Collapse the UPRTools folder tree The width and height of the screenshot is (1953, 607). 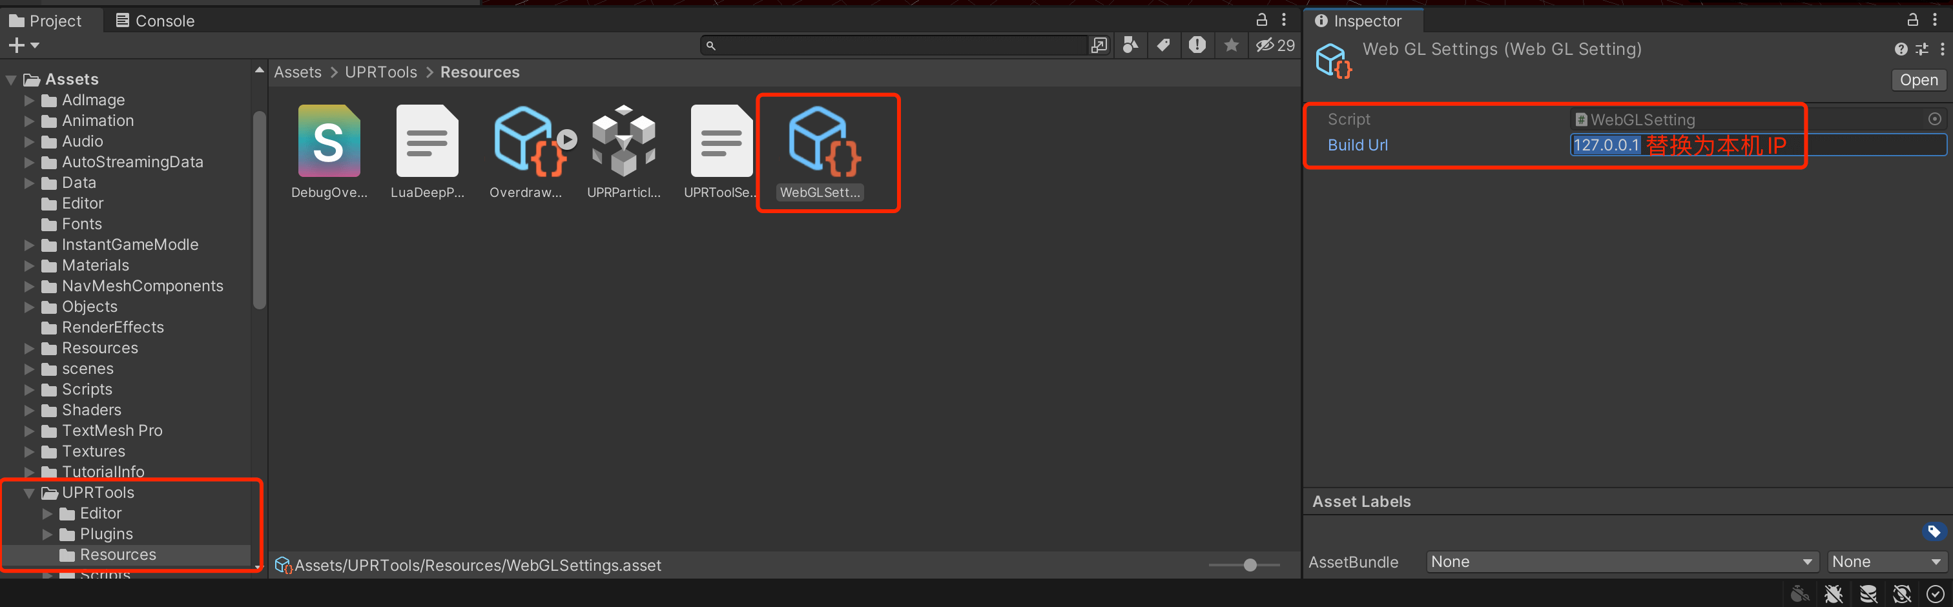[29, 493]
